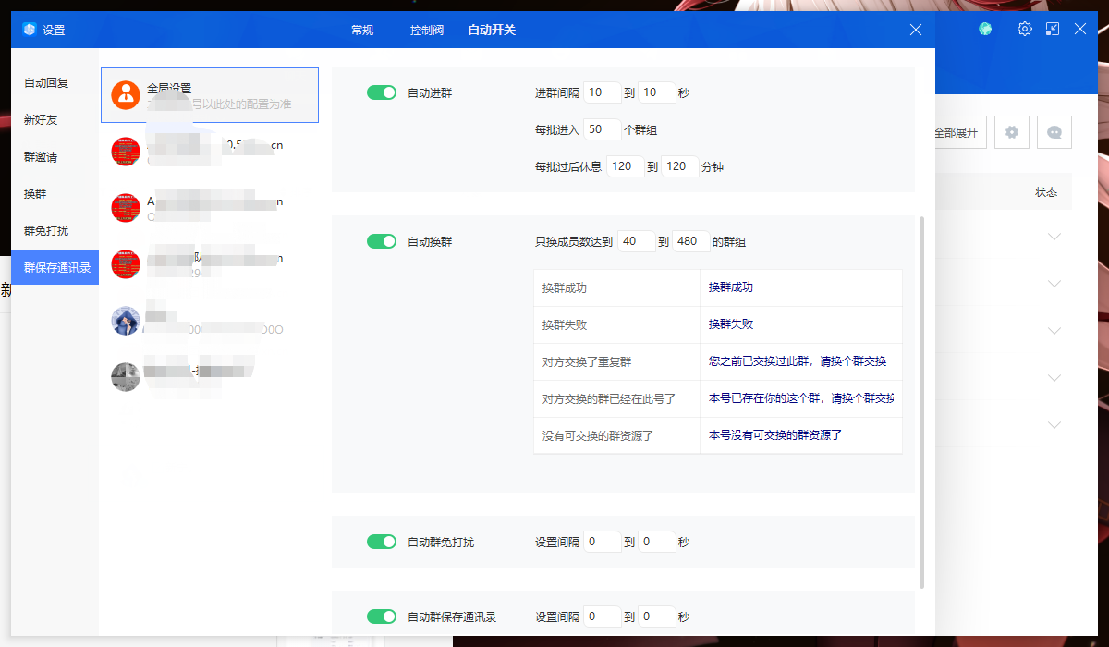
Task: Toggle the 自动群保存通讯录 switch
Action: [381, 616]
